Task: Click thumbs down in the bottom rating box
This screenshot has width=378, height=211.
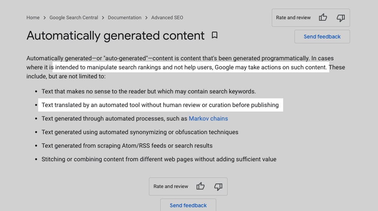Action: [218, 187]
